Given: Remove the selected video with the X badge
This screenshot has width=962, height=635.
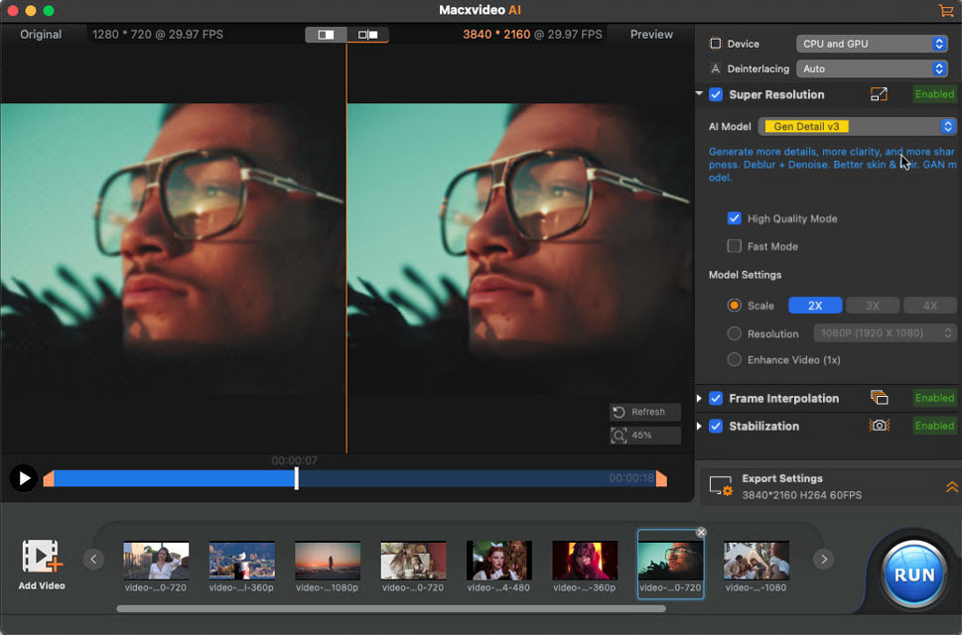Looking at the screenshot, I should coord(701,532).
